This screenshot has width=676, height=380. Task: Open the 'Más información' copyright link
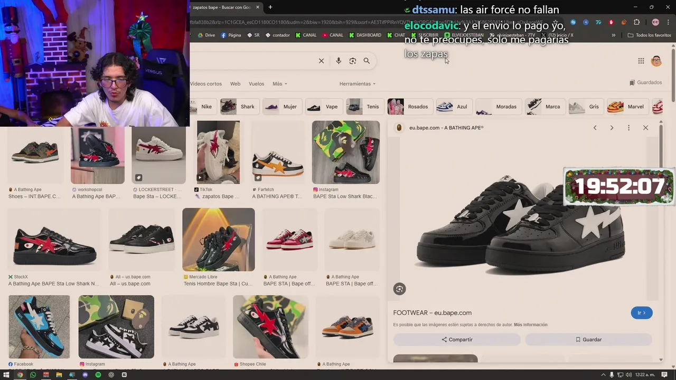(x=530, y=325)
